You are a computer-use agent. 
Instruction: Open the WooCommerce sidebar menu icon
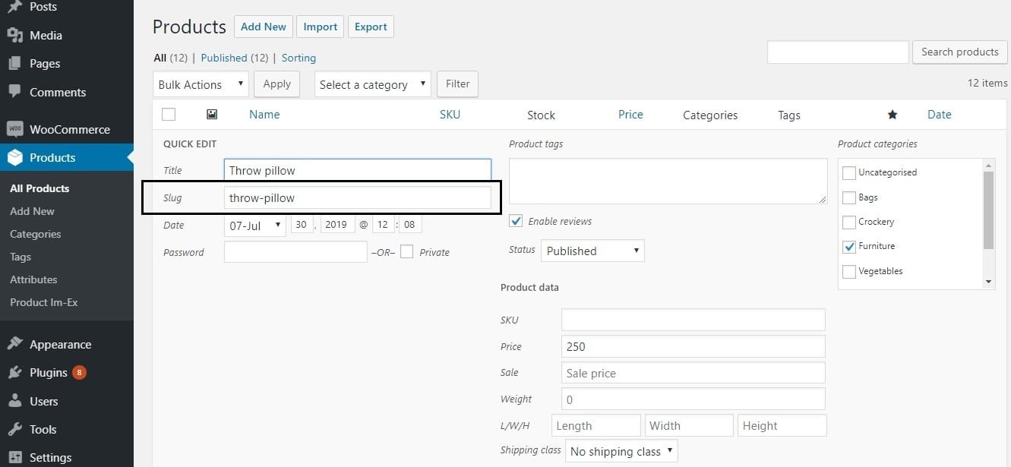click(x=16, y=129)
